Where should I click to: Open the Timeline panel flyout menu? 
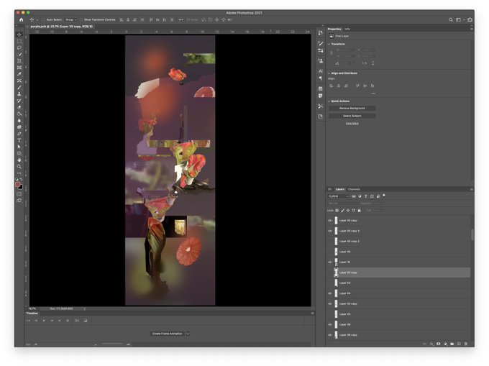coord(313,313)
